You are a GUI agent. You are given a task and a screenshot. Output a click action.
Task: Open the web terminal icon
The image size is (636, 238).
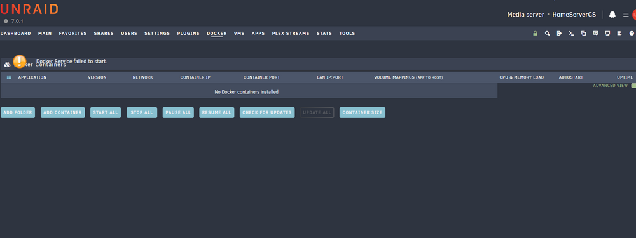point(571,34)
